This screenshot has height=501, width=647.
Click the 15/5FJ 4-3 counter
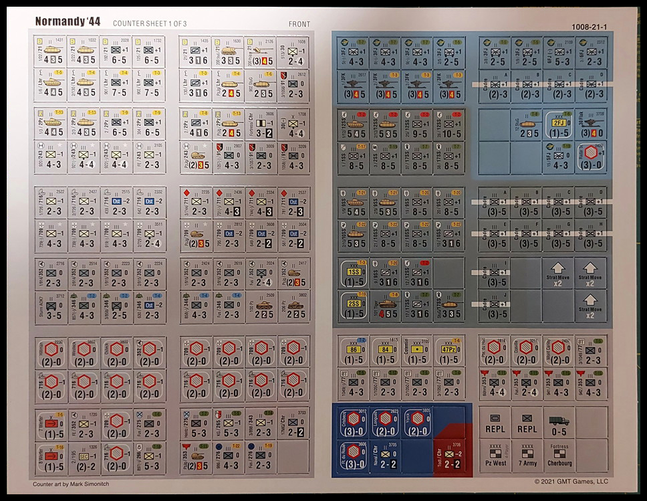(x=559, y=157)
